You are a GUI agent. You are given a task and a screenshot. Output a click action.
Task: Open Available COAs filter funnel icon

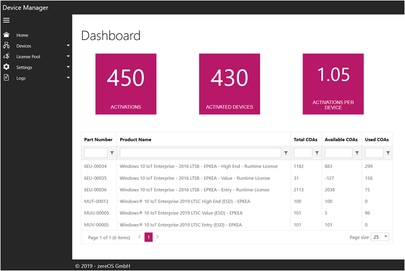tap(357, 153)
